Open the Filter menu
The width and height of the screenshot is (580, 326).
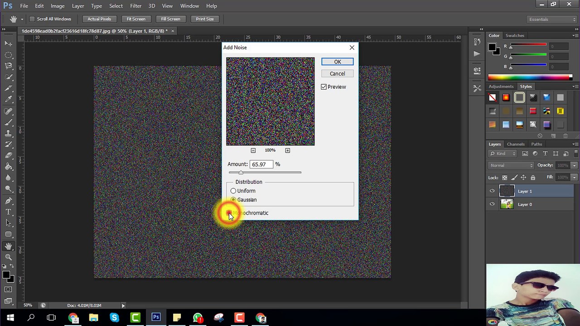(135, 6)
